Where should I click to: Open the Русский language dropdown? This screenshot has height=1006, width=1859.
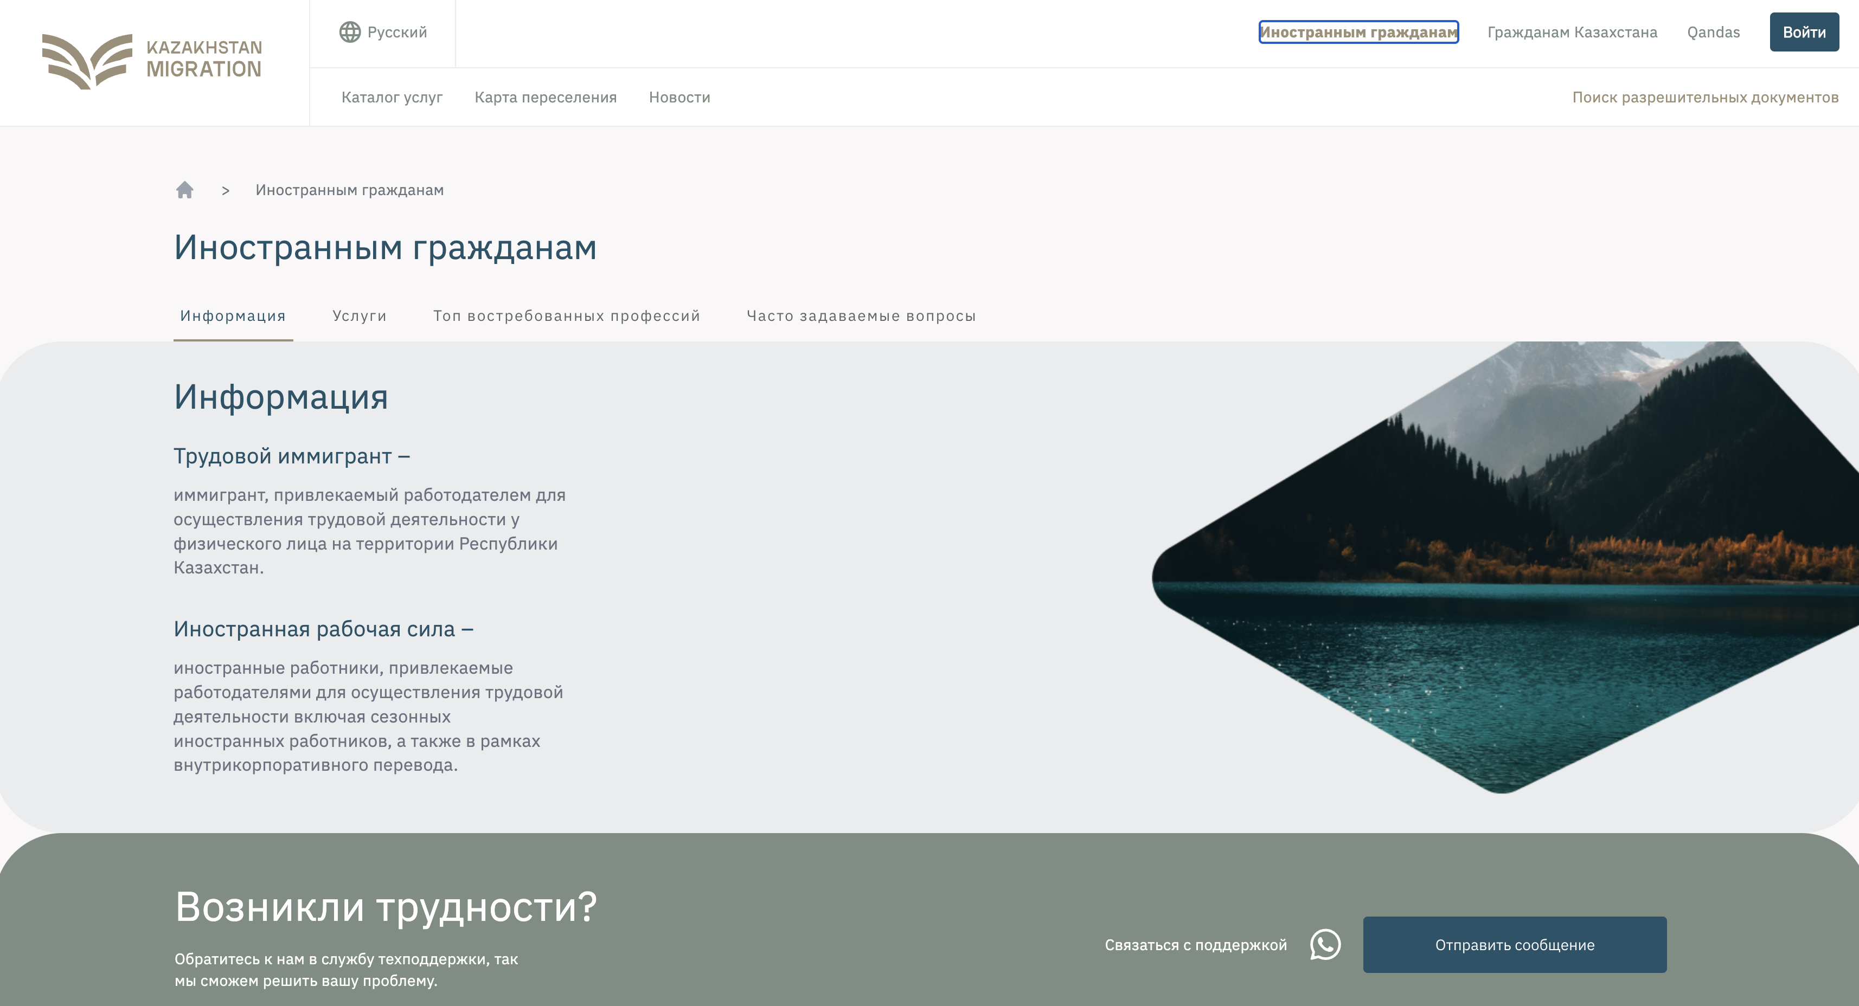pyautogui.click(x=396, y=33)
